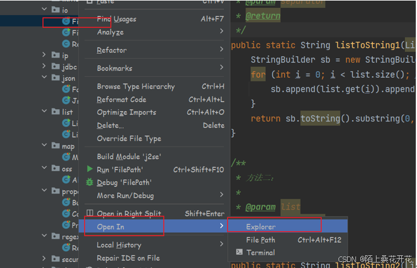
Task: Click the class icon under the map folder
Action: 66,157
